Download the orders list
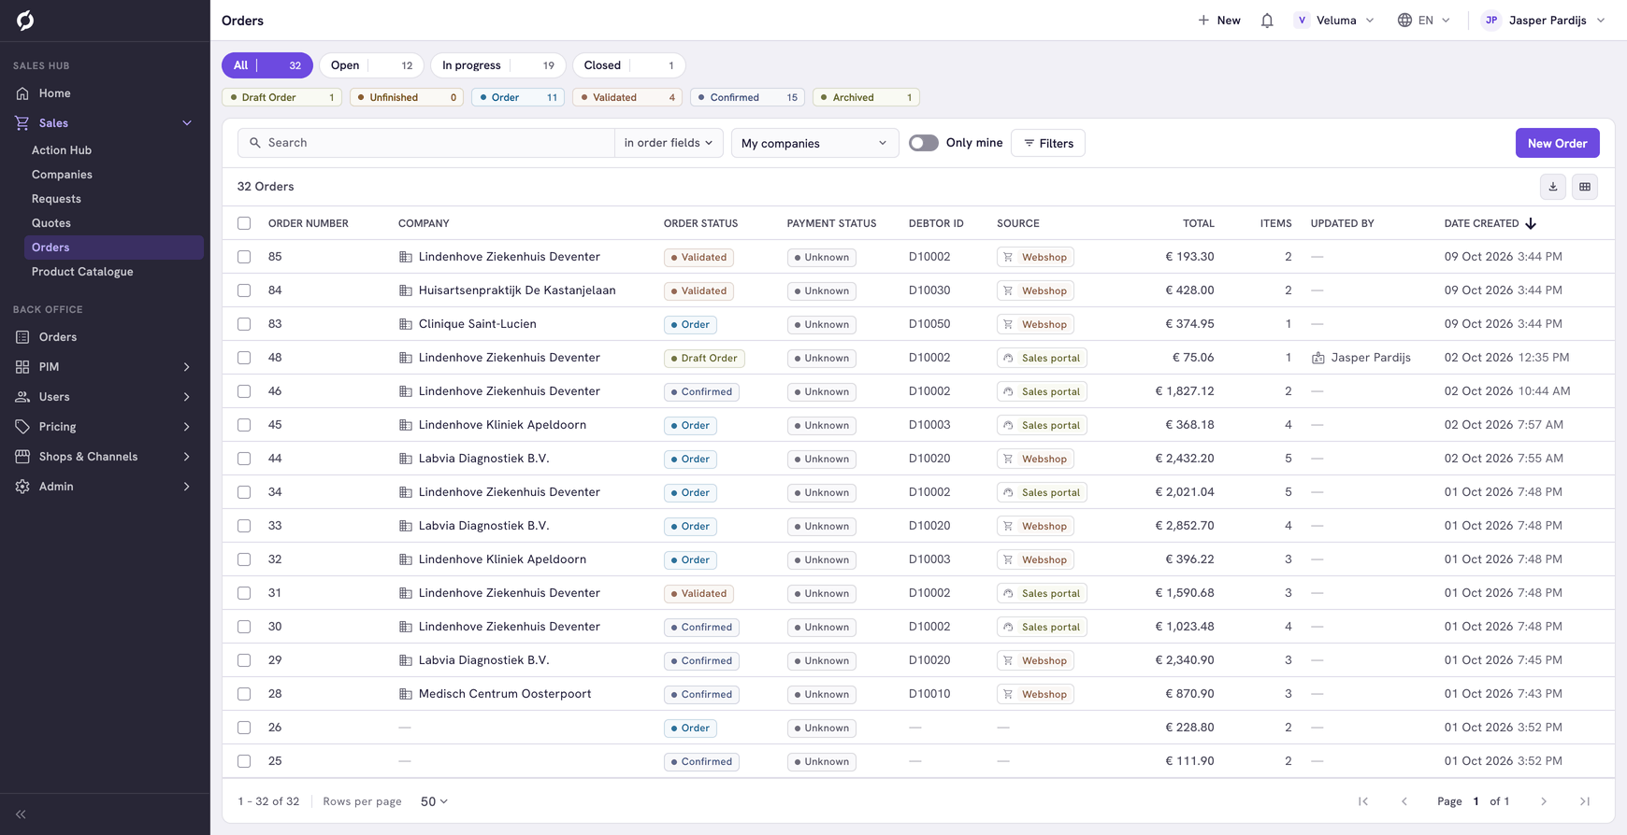This screenshot has height=835, width=1627. click(1553, 187)
